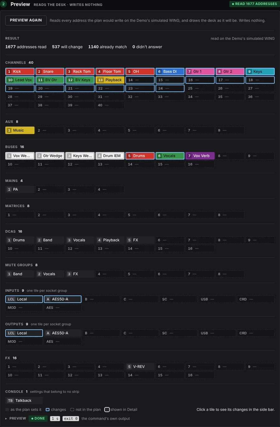Click the '537 will change' result count
This screenshot has height=427, width=280.
tap(67, 47)
